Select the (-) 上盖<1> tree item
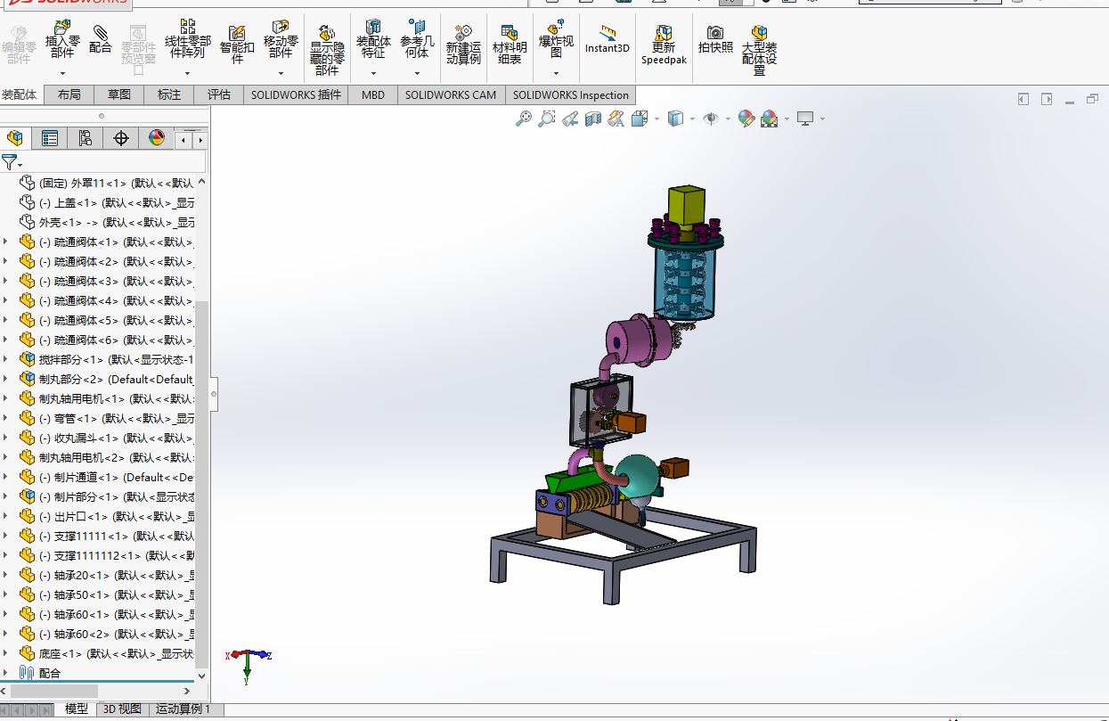1109x721 pixels. click(107, 202)
